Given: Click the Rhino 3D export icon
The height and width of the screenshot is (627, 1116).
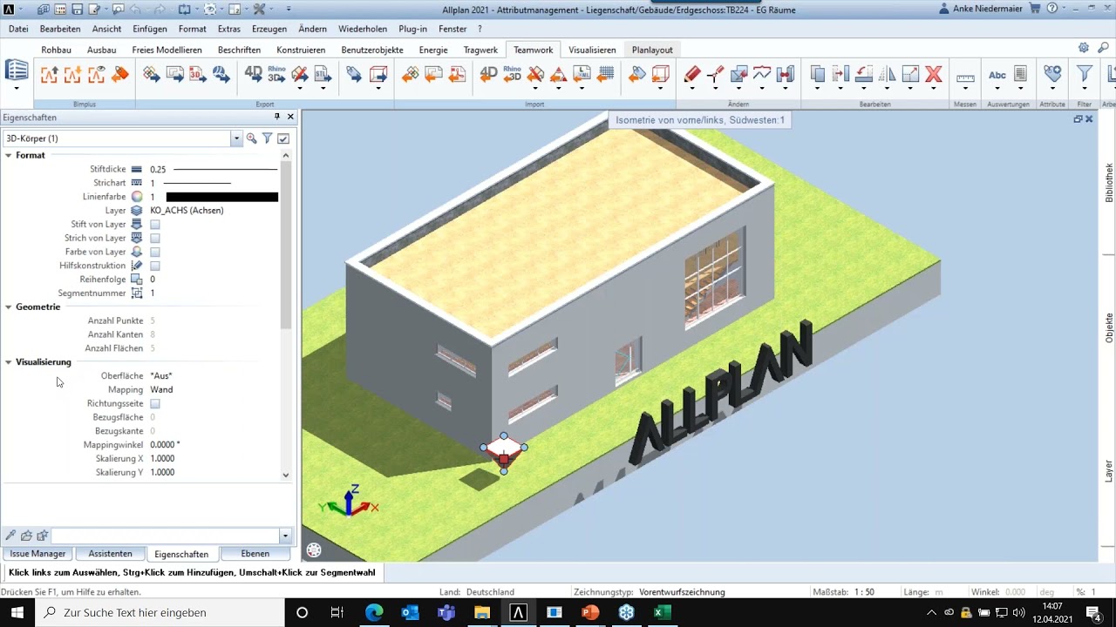Looking at the screenshot, I should pyautogui.click(x=276, y=74).
